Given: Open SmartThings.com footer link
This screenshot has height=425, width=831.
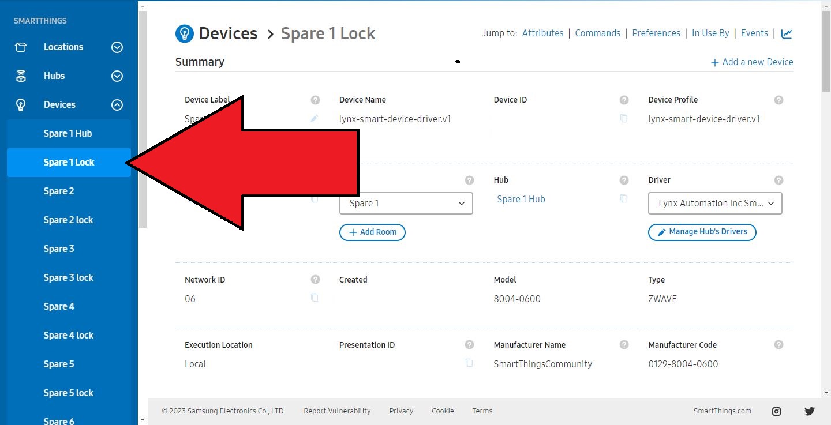Looking at the screenshot, I should [x=723, y=411].
